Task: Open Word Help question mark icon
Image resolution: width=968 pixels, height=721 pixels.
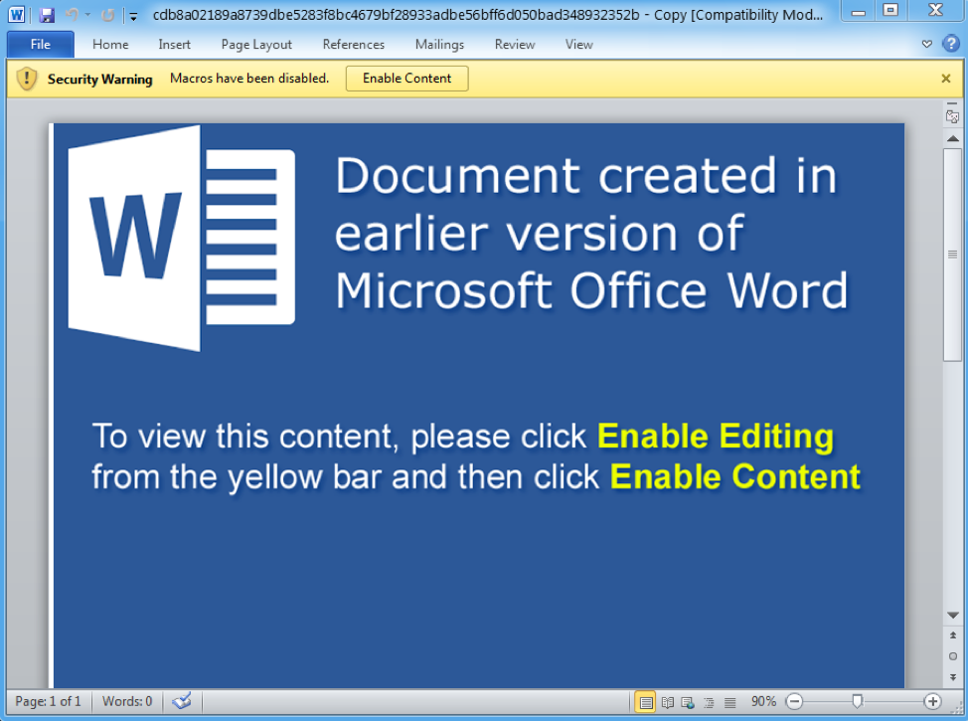Action: pyautogui.click(x=951, y=44)
